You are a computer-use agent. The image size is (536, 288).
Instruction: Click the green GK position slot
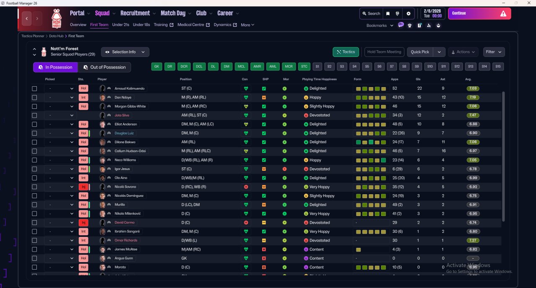coord(157,67)
